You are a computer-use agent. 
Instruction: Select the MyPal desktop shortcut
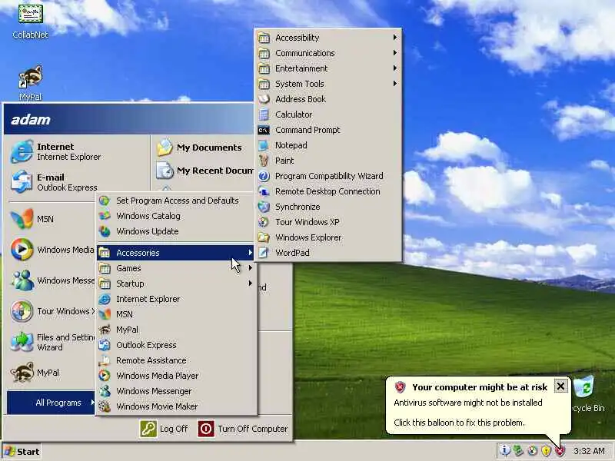click(30, 83)
